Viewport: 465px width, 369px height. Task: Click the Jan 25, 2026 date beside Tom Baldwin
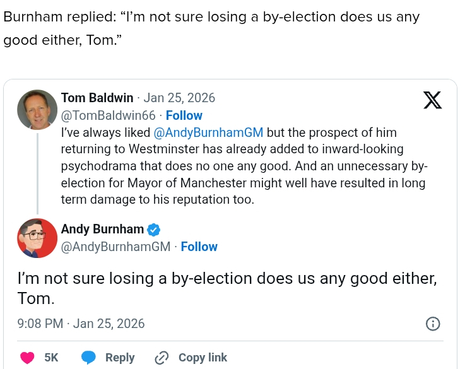pyautogui.click(x=180, y=98)
